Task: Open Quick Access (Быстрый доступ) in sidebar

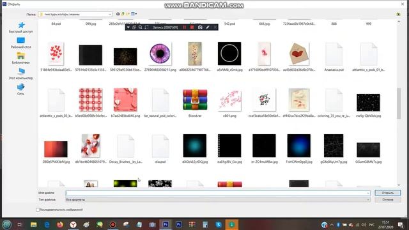Action: (x=21, y=27)
